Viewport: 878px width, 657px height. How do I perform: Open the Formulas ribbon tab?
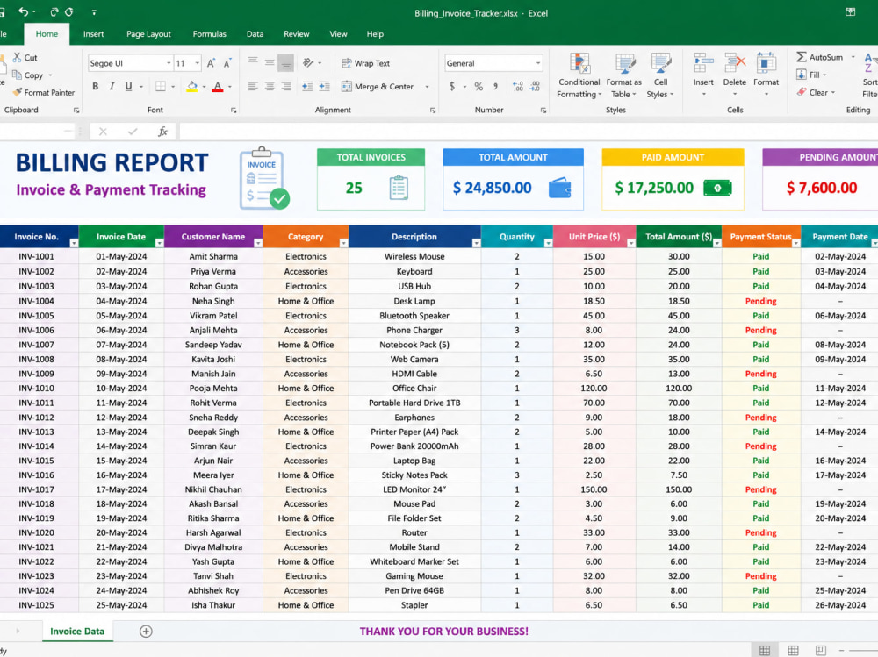click(x=210, y=34)
